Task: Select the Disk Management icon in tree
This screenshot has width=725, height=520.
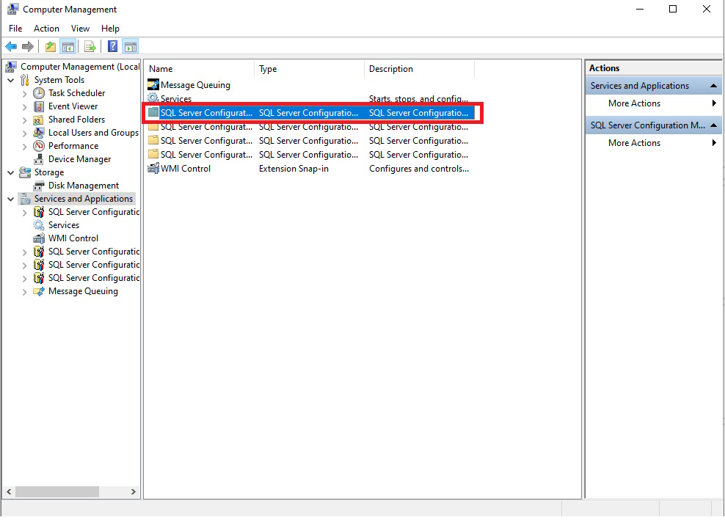Action: click(x=39, y=186)
